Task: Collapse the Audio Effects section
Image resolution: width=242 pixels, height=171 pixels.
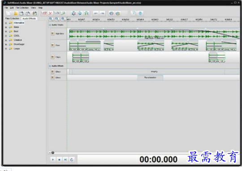Action: 50,66
